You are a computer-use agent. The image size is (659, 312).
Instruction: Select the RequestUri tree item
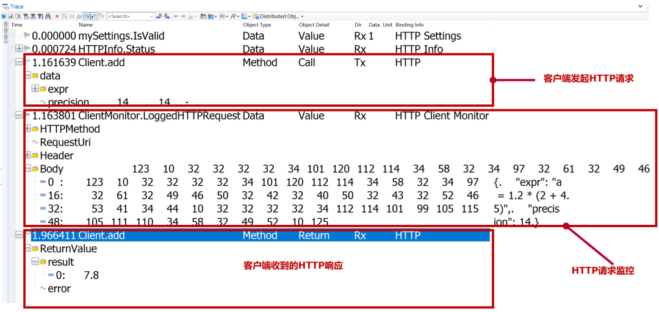pos(65,142)
